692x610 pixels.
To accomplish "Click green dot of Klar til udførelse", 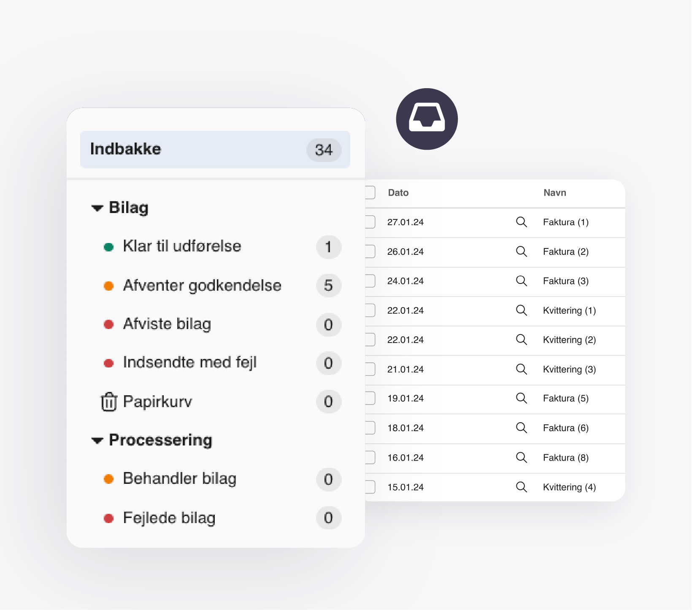I will click(109, 247).
